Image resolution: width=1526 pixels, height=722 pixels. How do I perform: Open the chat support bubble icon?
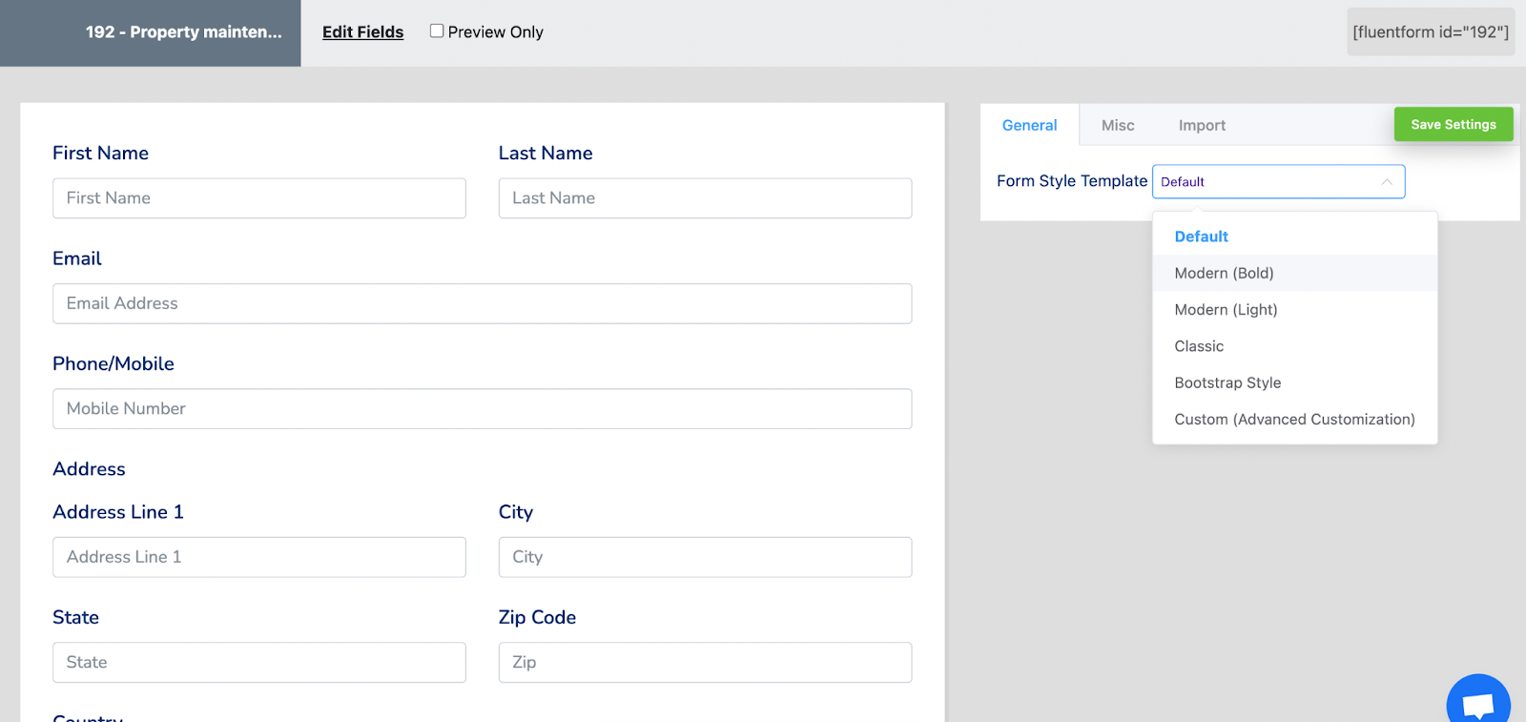coord(1477,704)
